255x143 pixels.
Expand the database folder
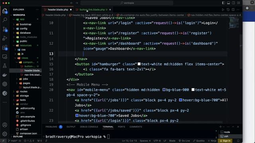pyautogui.click(x=25, y=33)
